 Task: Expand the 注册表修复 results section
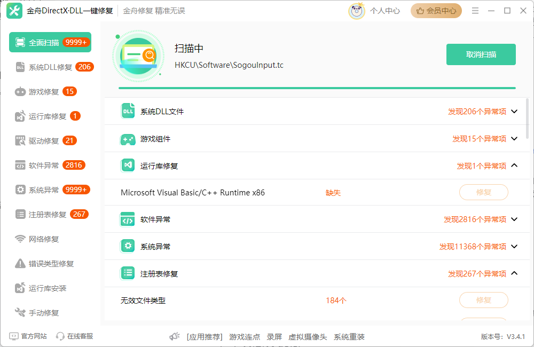pyautogui.click(x=513, y=273)
